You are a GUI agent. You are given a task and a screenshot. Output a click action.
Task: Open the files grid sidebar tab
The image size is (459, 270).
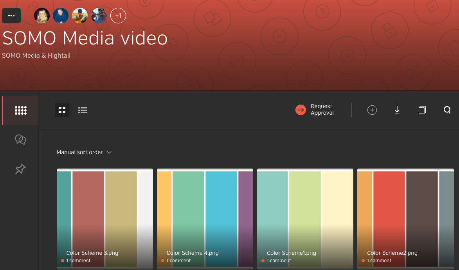pos(20,110)
